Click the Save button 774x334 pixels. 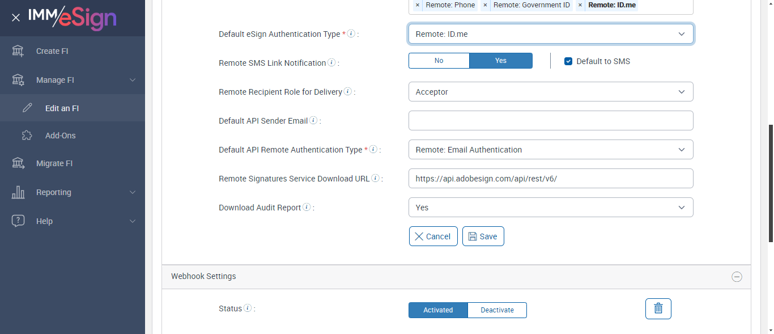coord(483,236)
